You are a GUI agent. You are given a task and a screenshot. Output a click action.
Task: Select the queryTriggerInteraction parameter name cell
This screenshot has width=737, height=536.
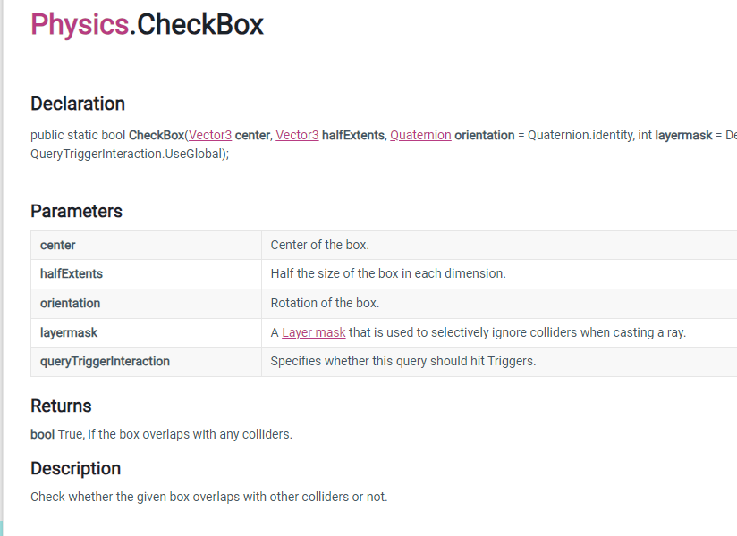coord(105,361)
